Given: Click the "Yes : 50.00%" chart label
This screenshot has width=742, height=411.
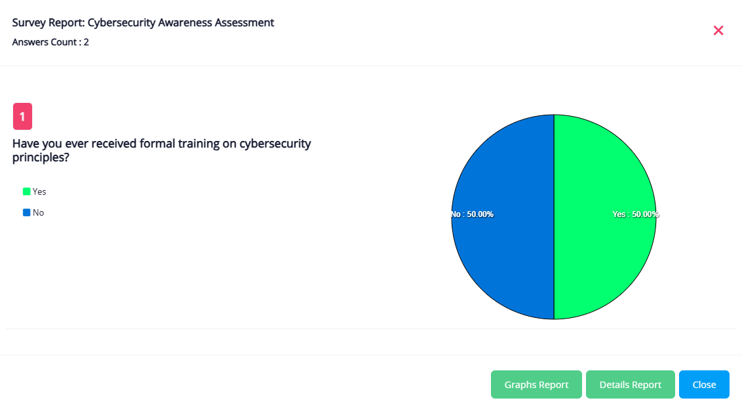Looking at the screenshot, I should coord(635,214).
